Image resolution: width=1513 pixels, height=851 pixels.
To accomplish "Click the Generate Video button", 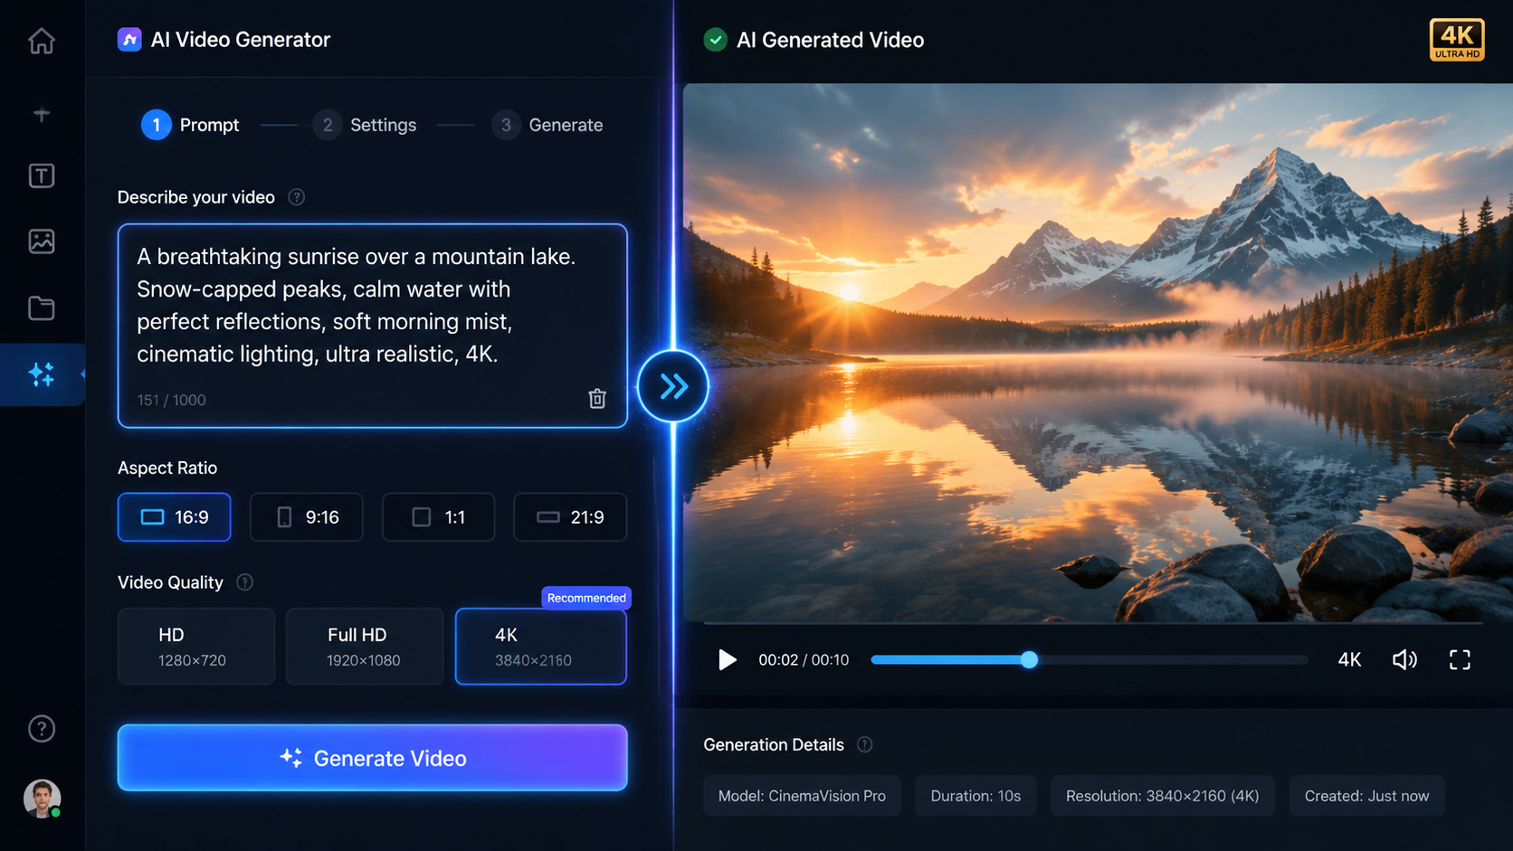I will tap(372, 758).
